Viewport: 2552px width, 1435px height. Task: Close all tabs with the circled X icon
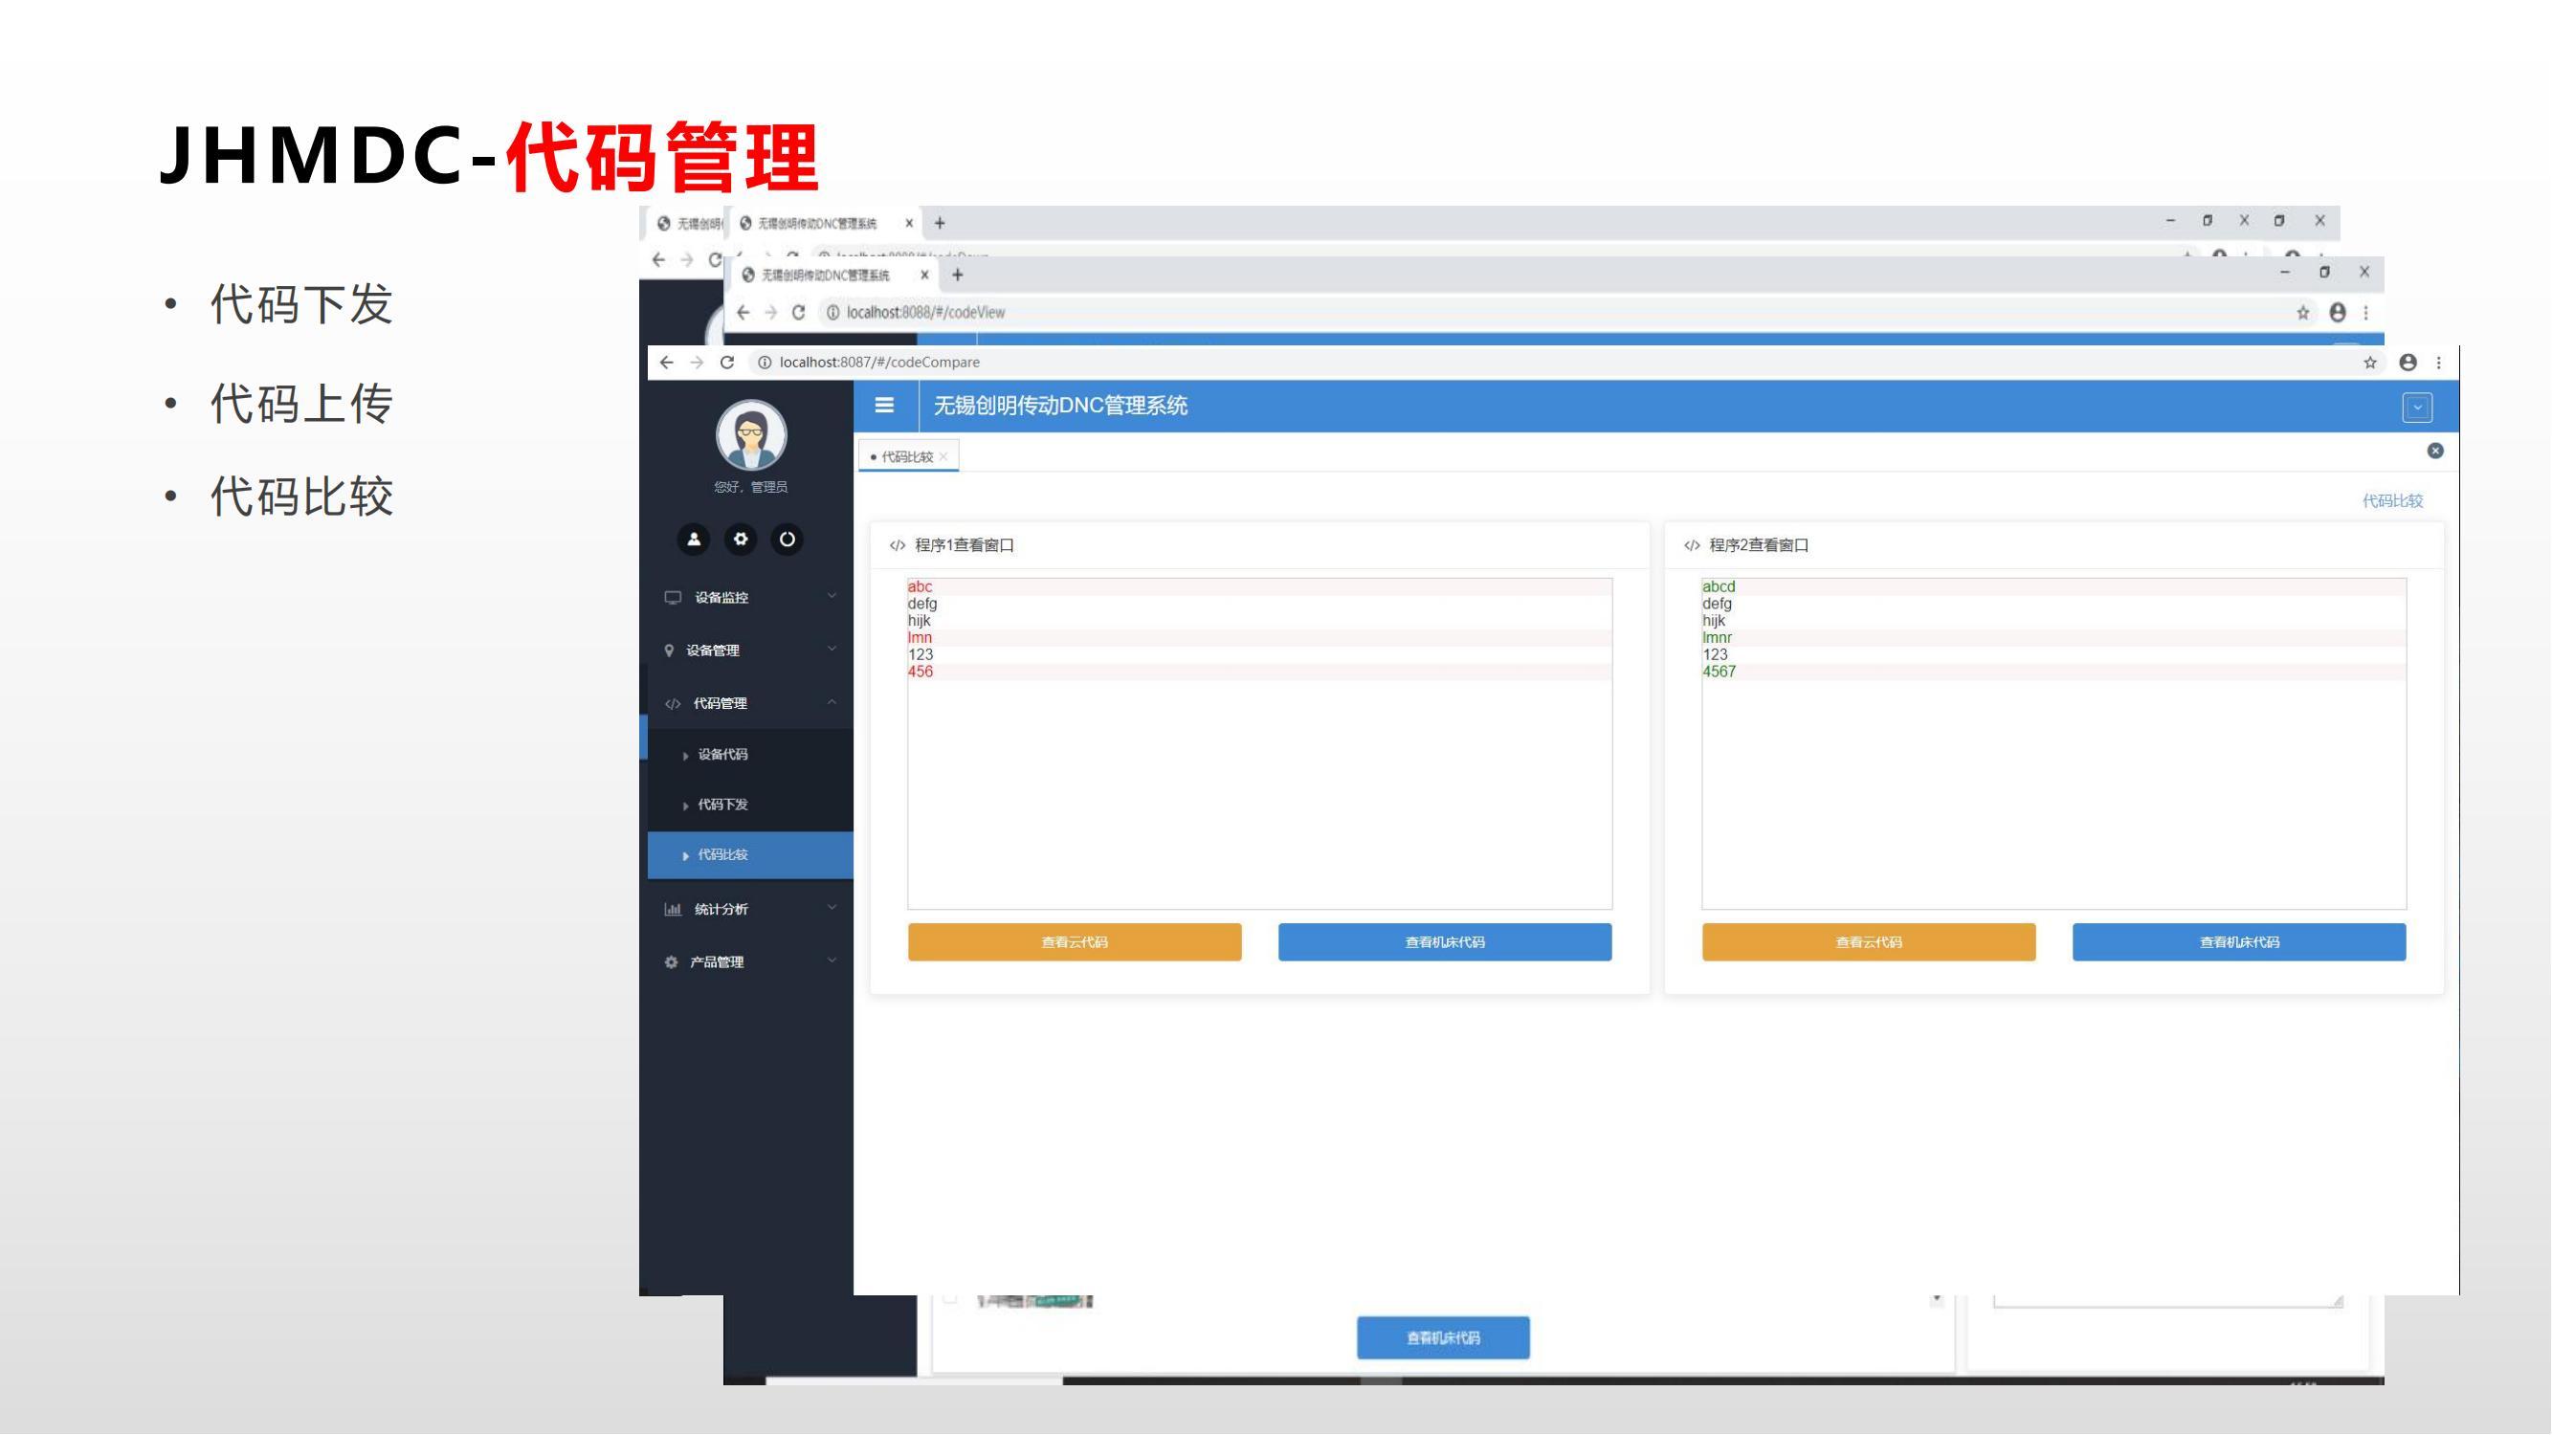2435,451
